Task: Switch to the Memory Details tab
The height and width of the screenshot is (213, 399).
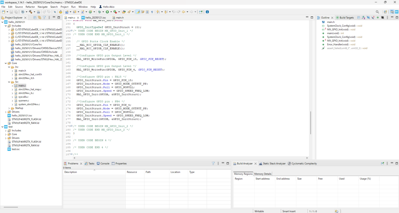Action: tap(263, 174)
